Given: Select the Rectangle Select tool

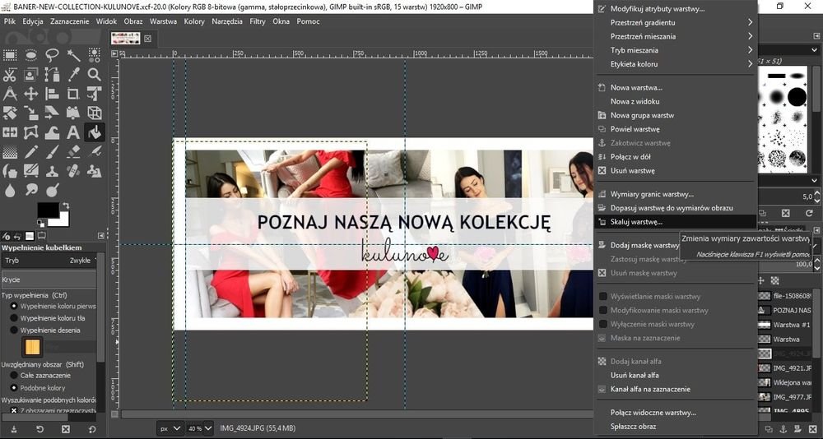Looking at the screenshot, I should 10,55.
